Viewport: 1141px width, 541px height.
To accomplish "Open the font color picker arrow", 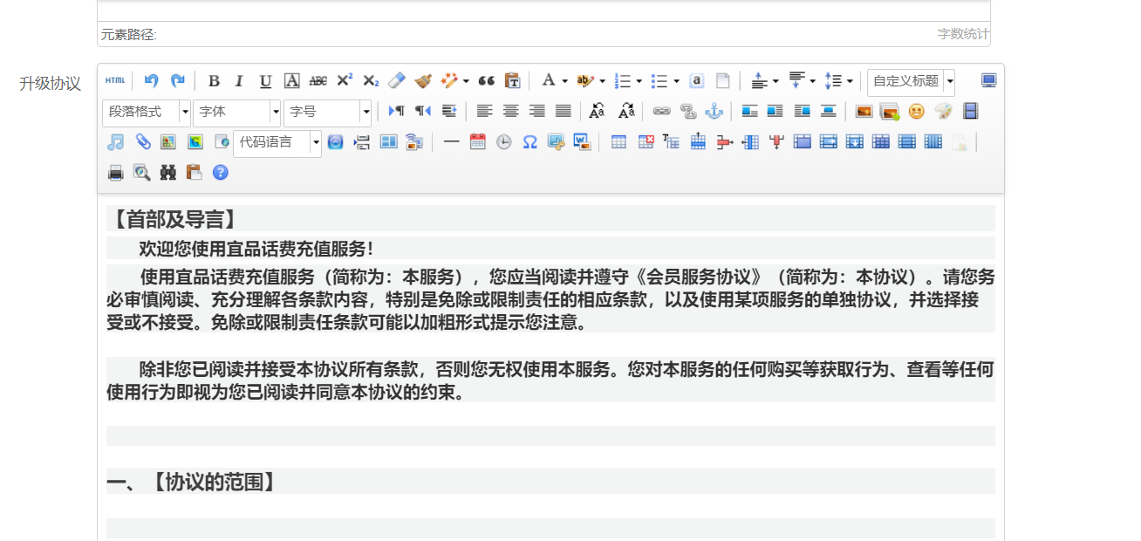I will 564,81.
